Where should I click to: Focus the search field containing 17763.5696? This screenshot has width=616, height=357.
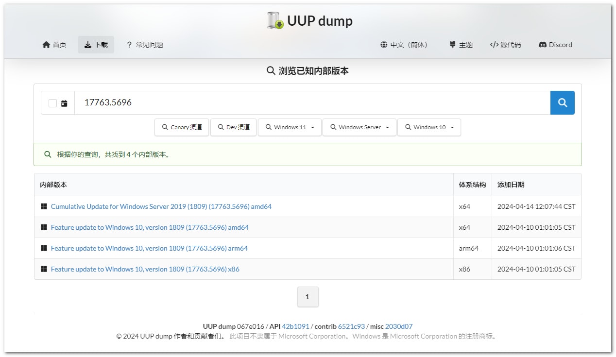pyautogui.click(x=312, y=102)
